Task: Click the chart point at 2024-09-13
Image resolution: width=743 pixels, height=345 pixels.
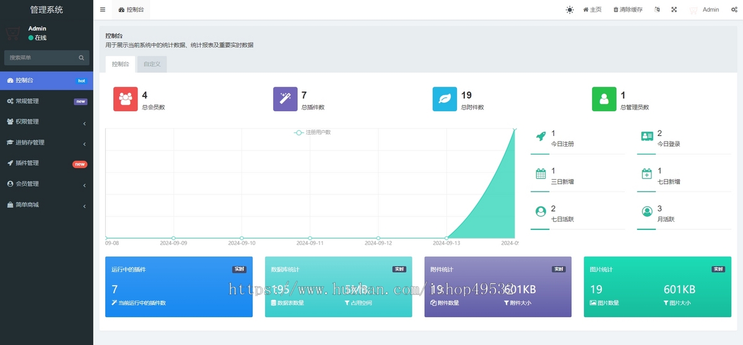Action: 446,238
